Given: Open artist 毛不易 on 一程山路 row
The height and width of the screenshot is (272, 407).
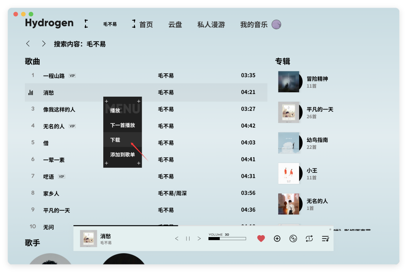Looking at the screenshot, I should (x=166, y=76).
